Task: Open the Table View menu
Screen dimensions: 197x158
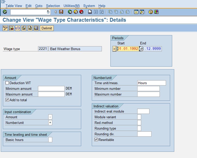Action: [14, 6]
